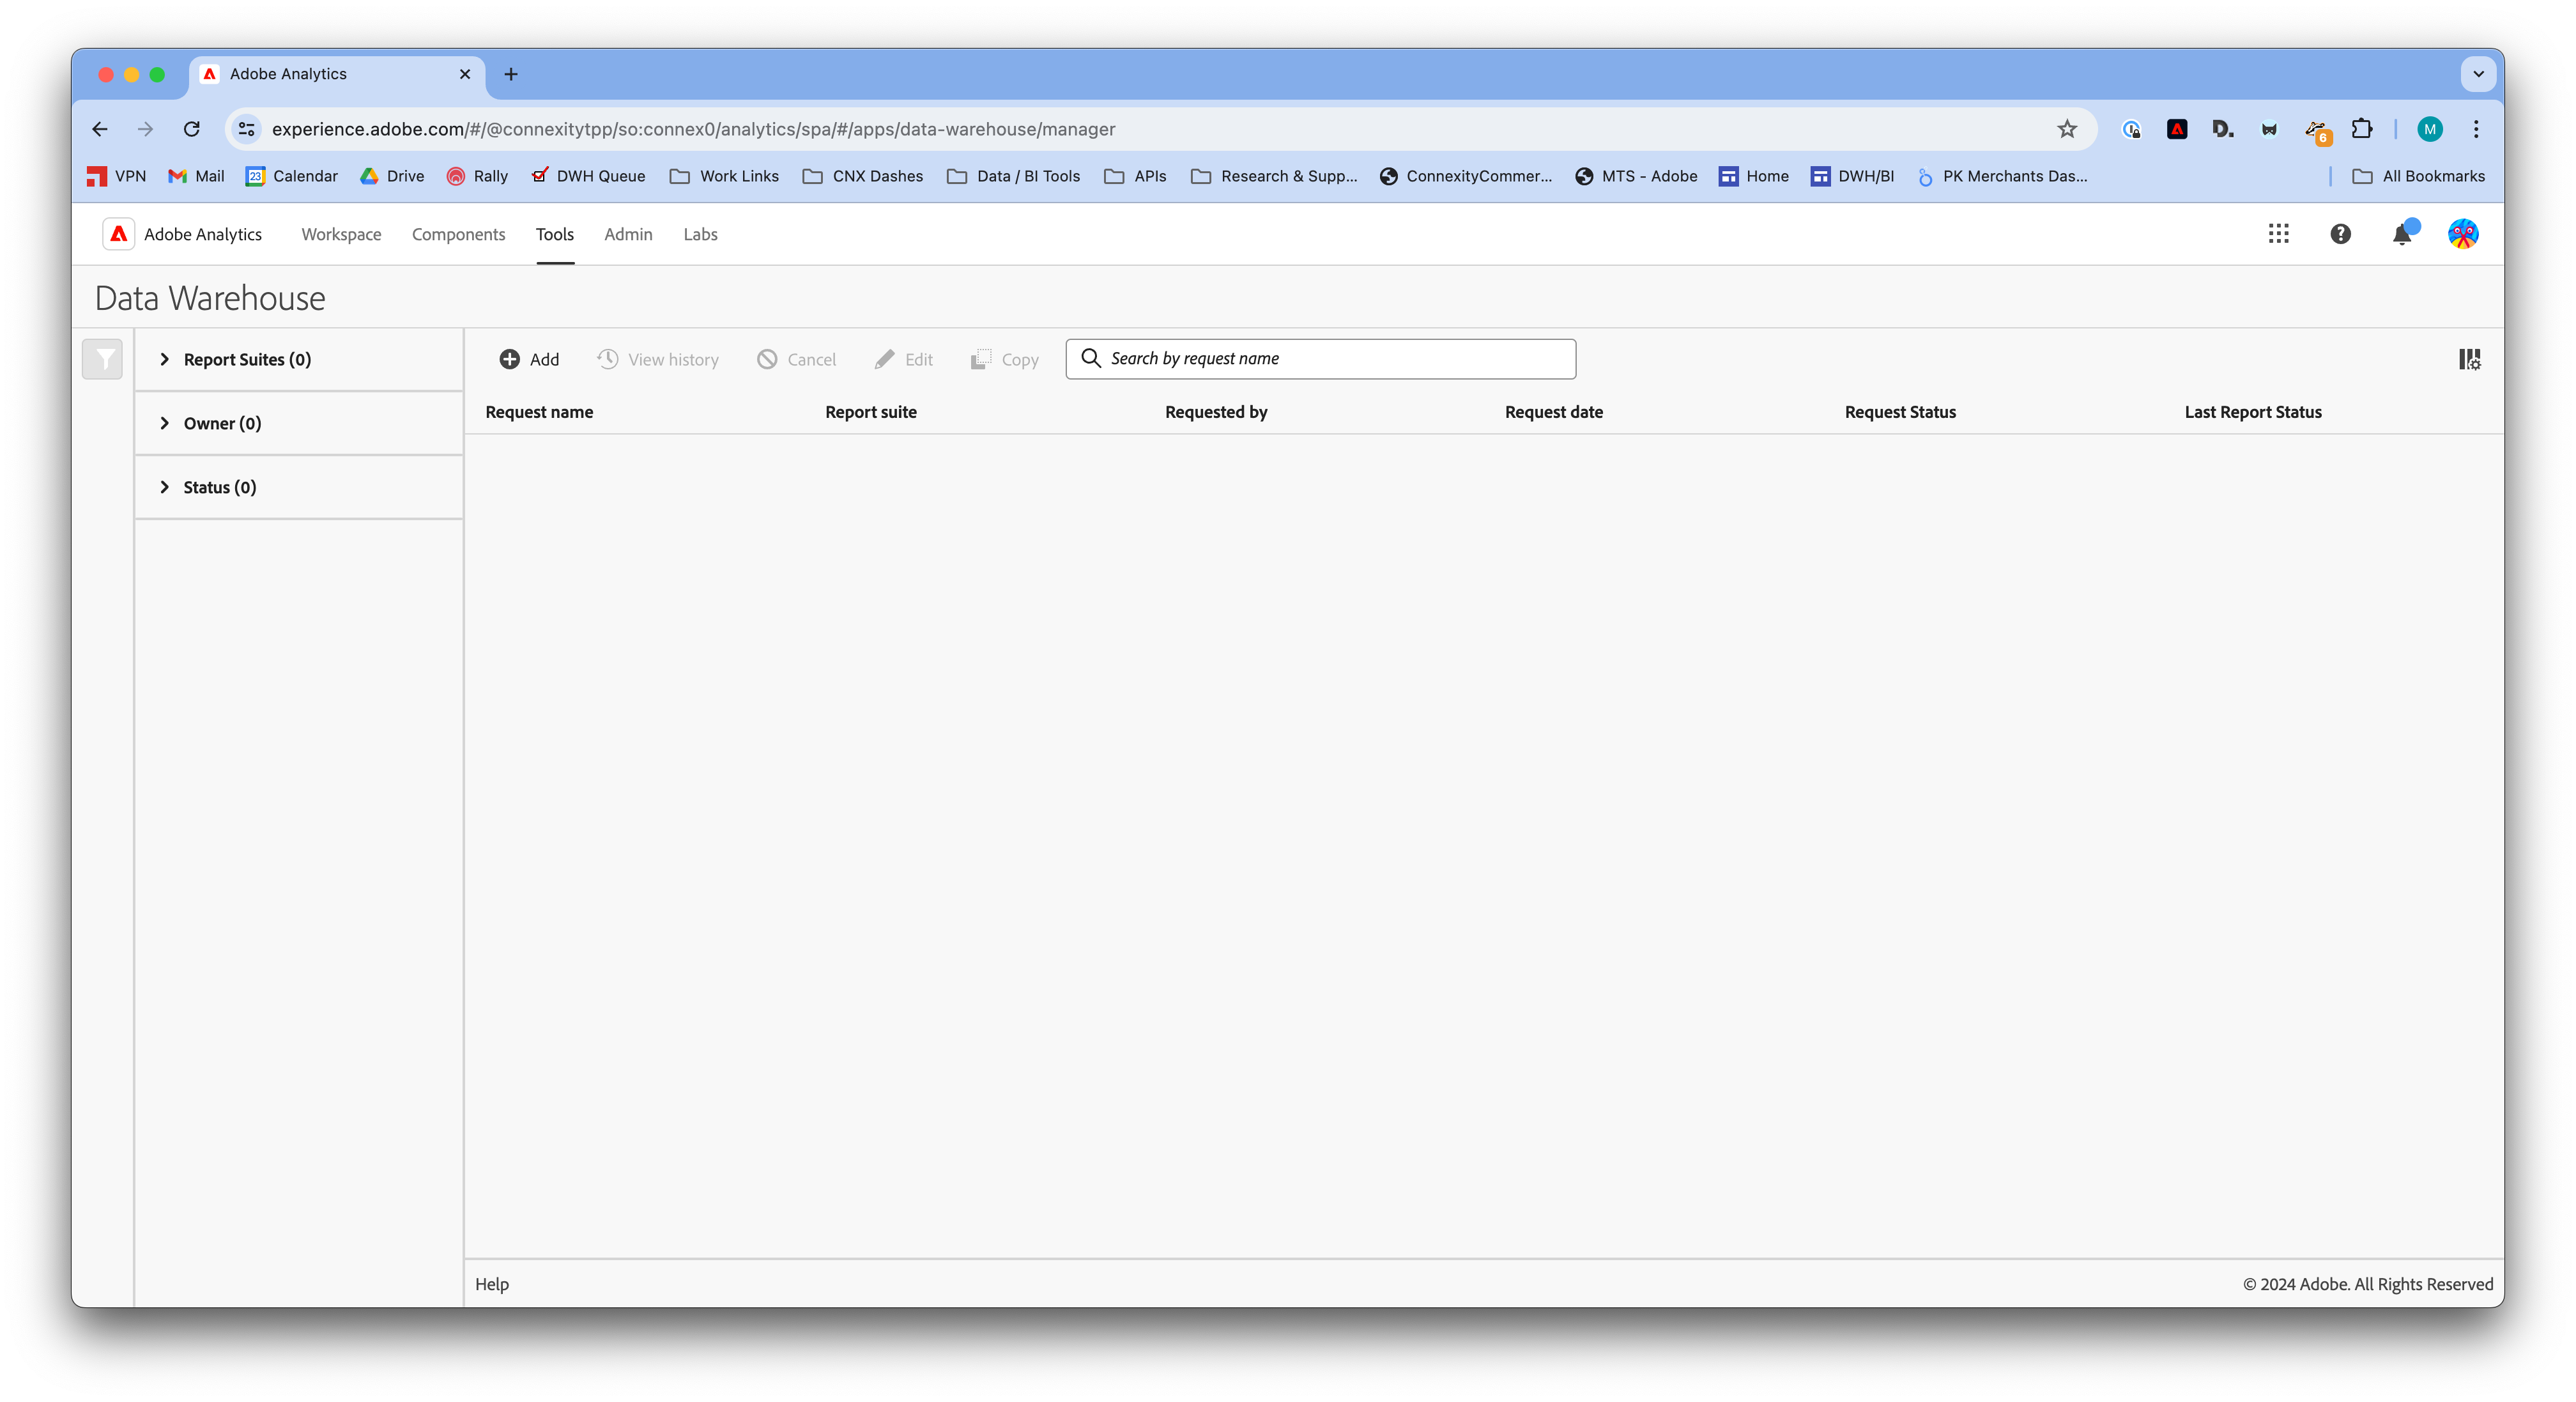Image resolution: width=2576 pixels, height=1402 pixels.
Task: Sort by Request date column header
Action: 1554,412
